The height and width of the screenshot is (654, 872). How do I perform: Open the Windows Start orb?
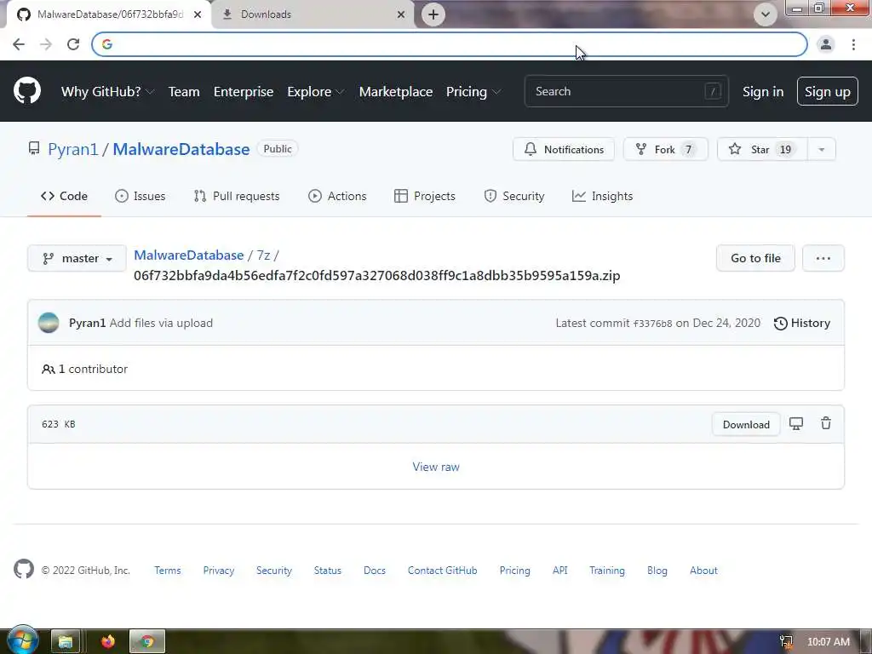coord(22,640)
